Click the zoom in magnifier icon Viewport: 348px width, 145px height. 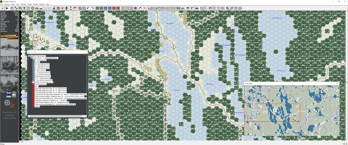point(227,8)
